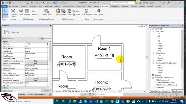186x104 pixels.
Task: Click the keyword search box
Action: tap(123, 3)
